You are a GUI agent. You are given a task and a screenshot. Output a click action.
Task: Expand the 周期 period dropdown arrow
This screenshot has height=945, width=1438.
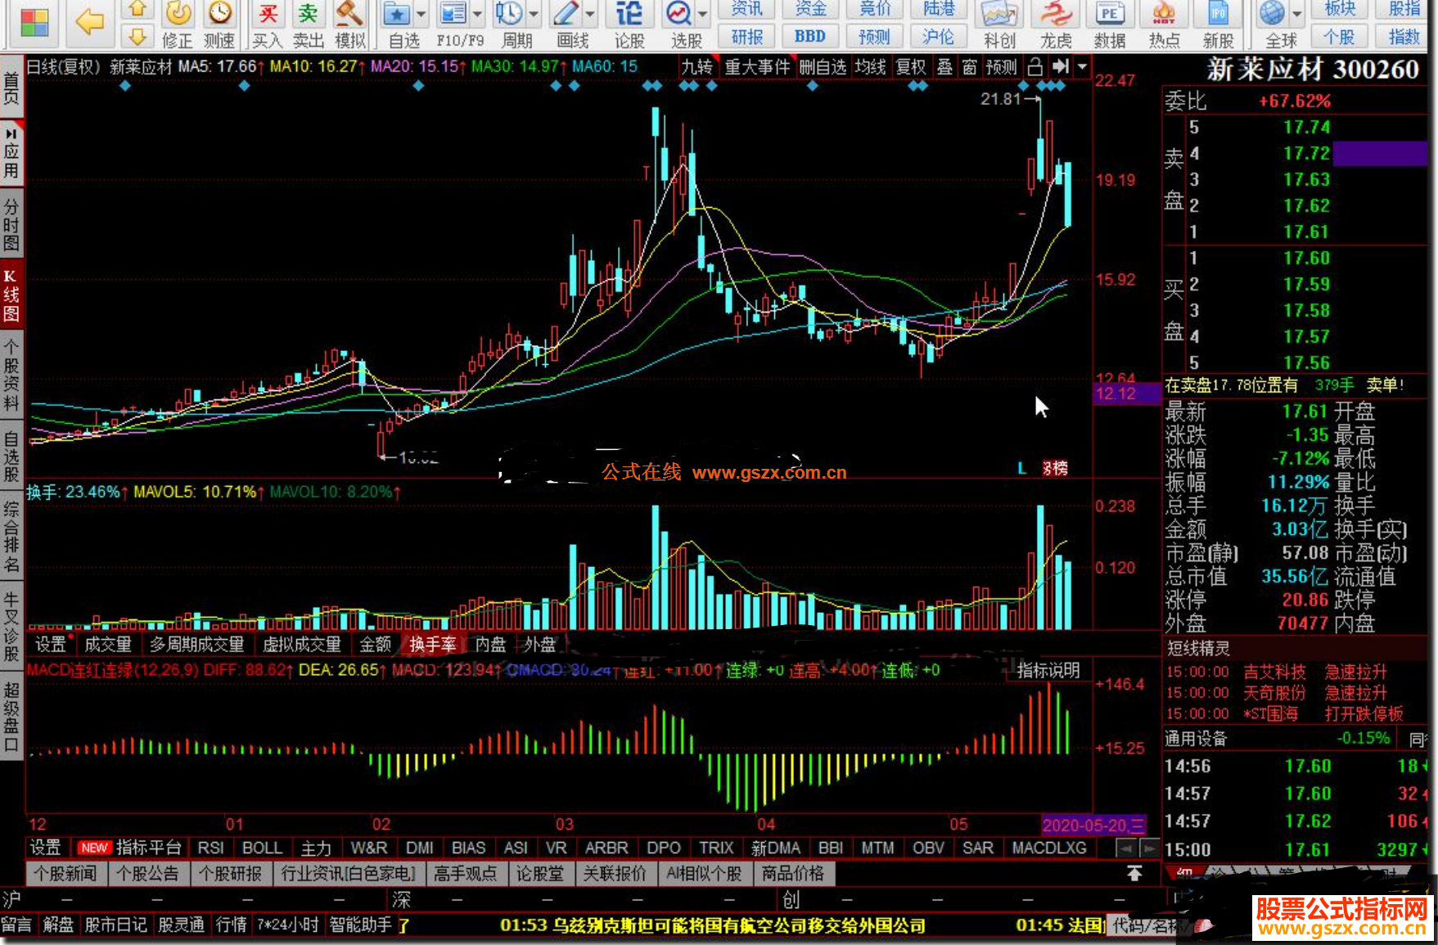click(x=534, y=16)
